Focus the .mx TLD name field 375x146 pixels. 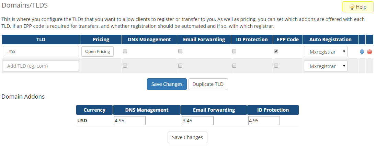pos(41,52)
